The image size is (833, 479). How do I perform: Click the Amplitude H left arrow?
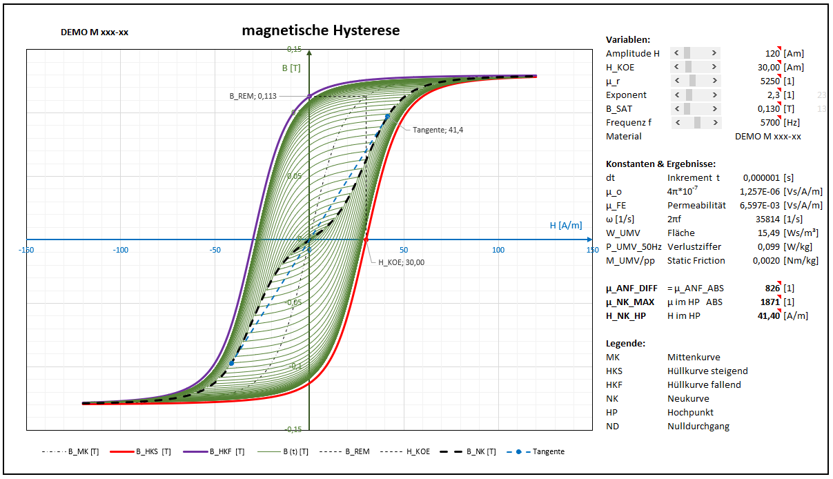pyautogui.click(x=677, y=53)
